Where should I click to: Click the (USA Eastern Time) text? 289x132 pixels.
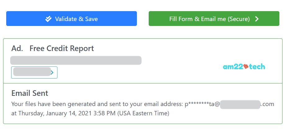point(143,113)
